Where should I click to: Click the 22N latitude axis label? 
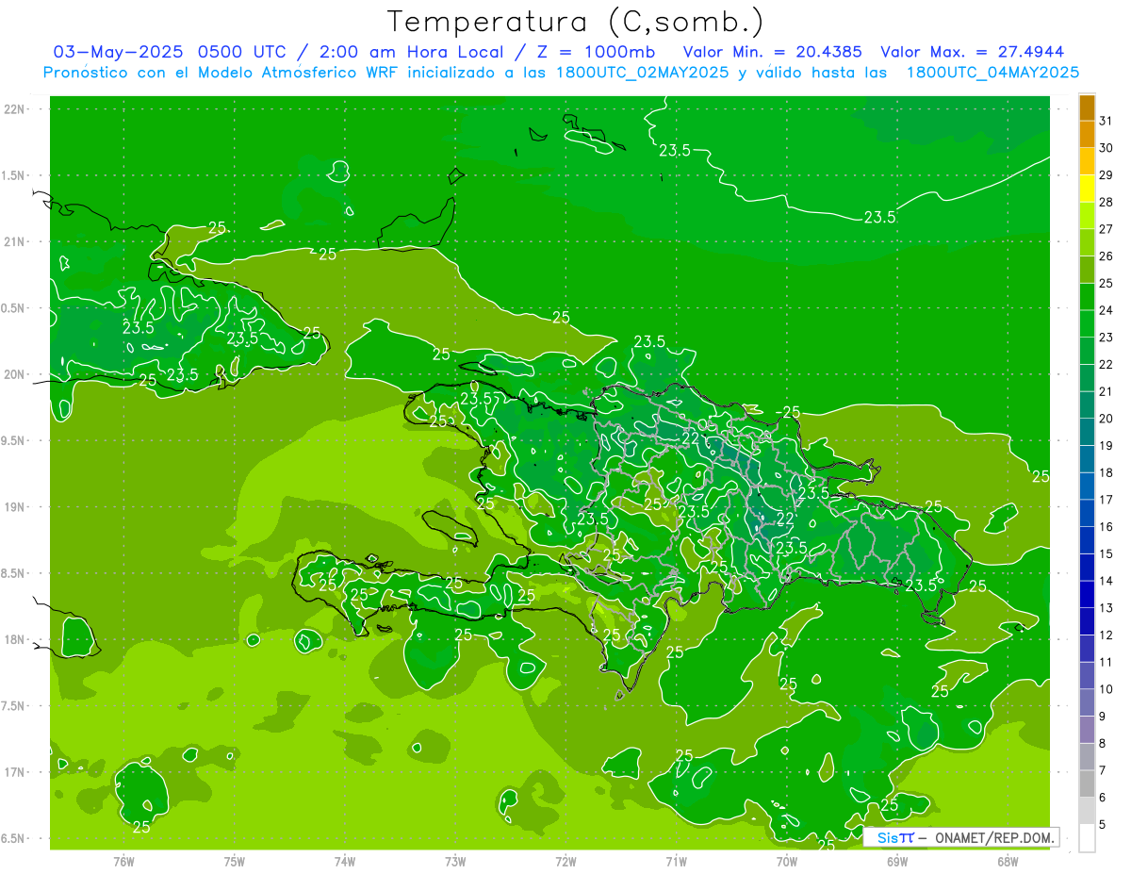click(15, 109)
